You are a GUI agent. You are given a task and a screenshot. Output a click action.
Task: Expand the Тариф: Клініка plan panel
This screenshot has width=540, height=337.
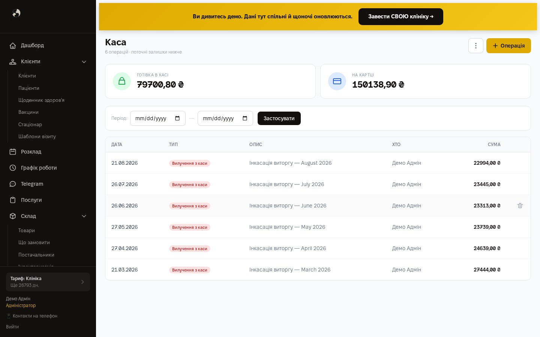[x=48, y=282]
